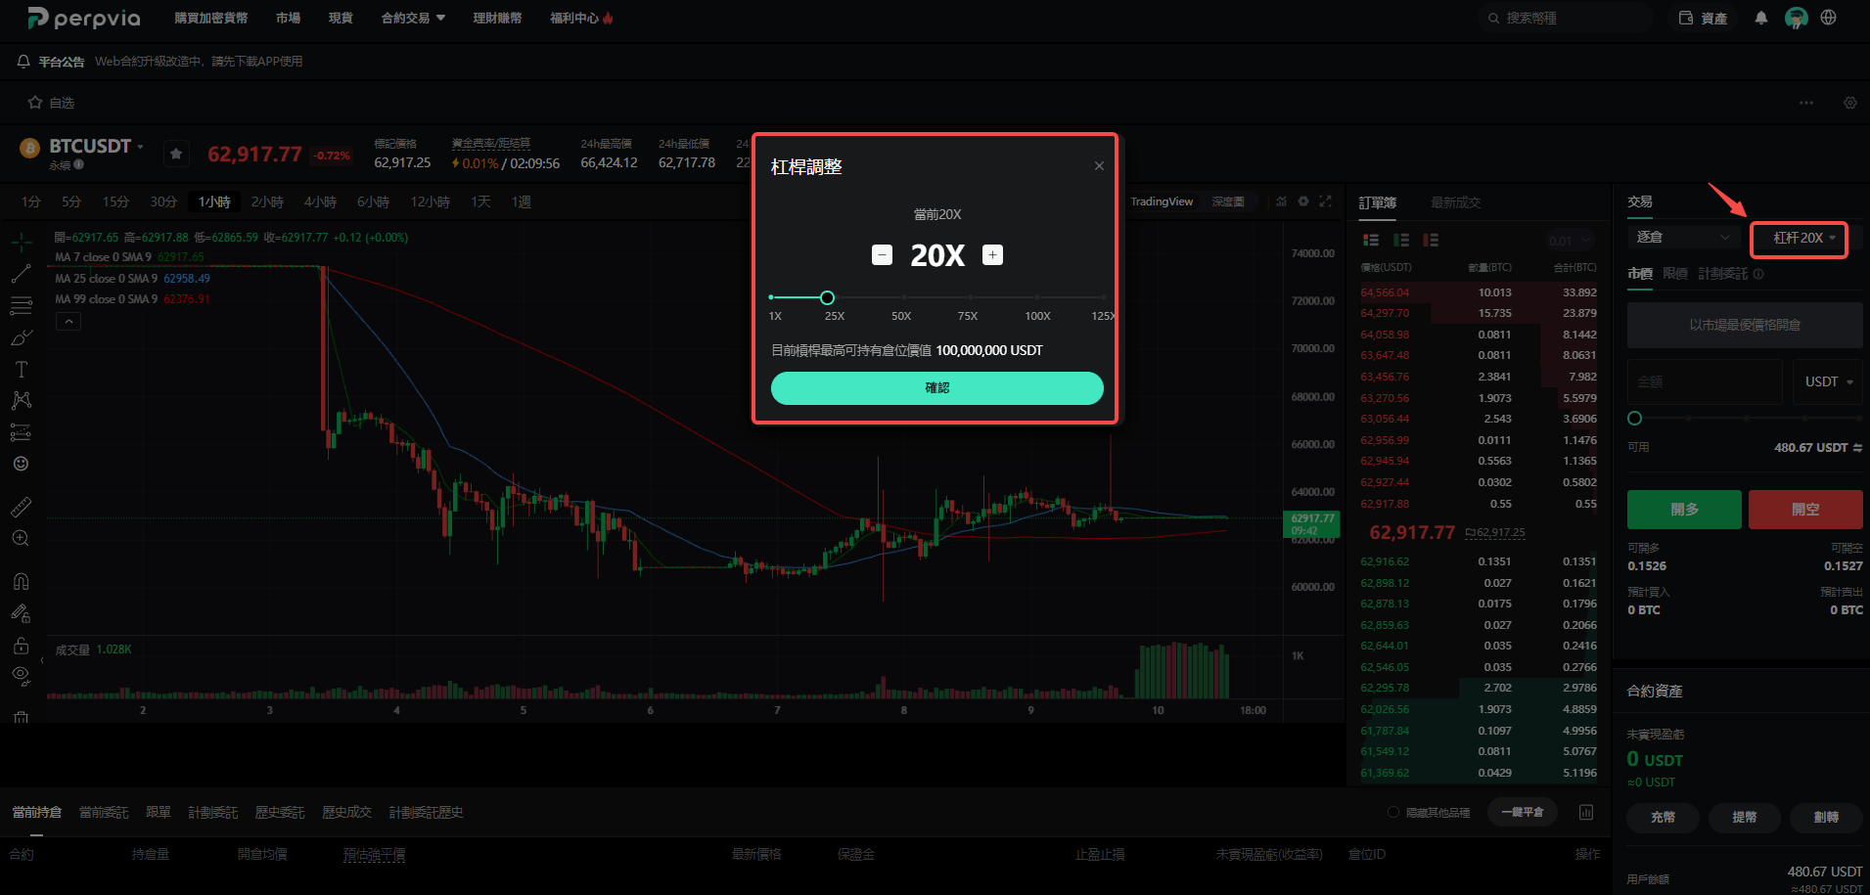Select the brush drawing tool
Screen dimensions: 1870x895
(x=21, y=337)
